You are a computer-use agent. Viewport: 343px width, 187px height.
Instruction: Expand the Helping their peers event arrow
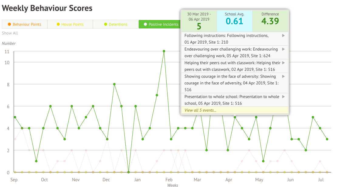point(283,63)
